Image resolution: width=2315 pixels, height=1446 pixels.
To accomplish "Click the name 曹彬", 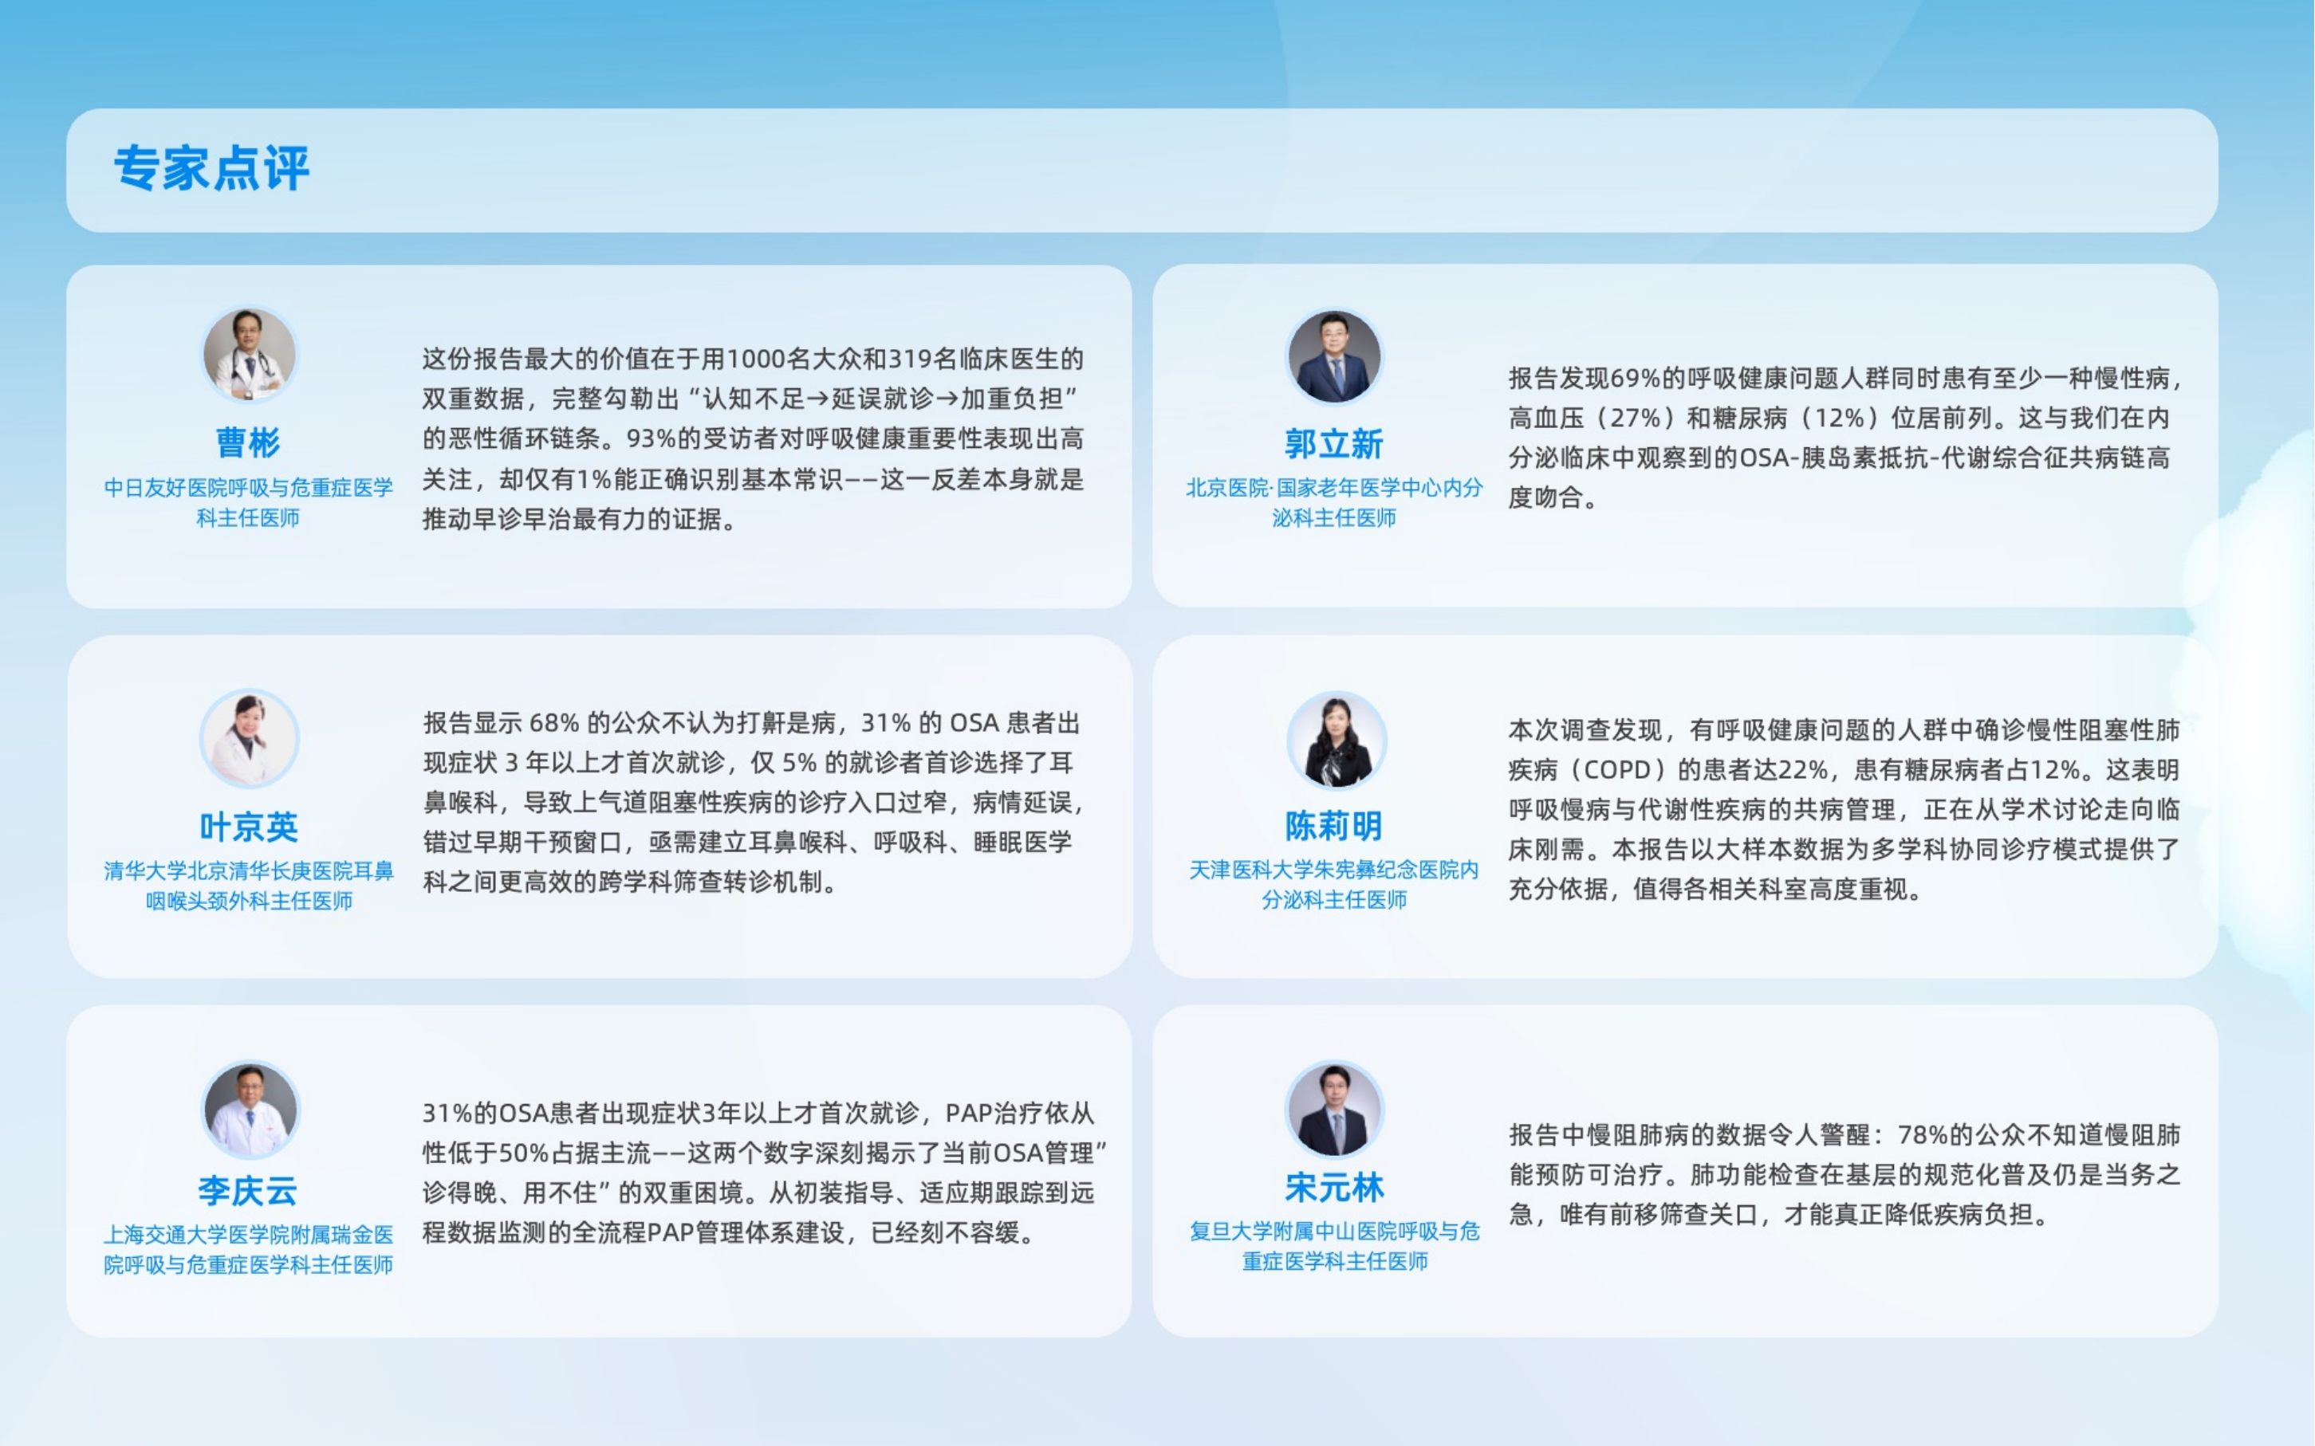I will coord(249,442).
